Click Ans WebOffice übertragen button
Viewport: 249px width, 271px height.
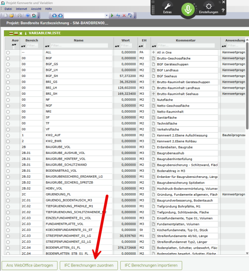(x=30, y=265)
